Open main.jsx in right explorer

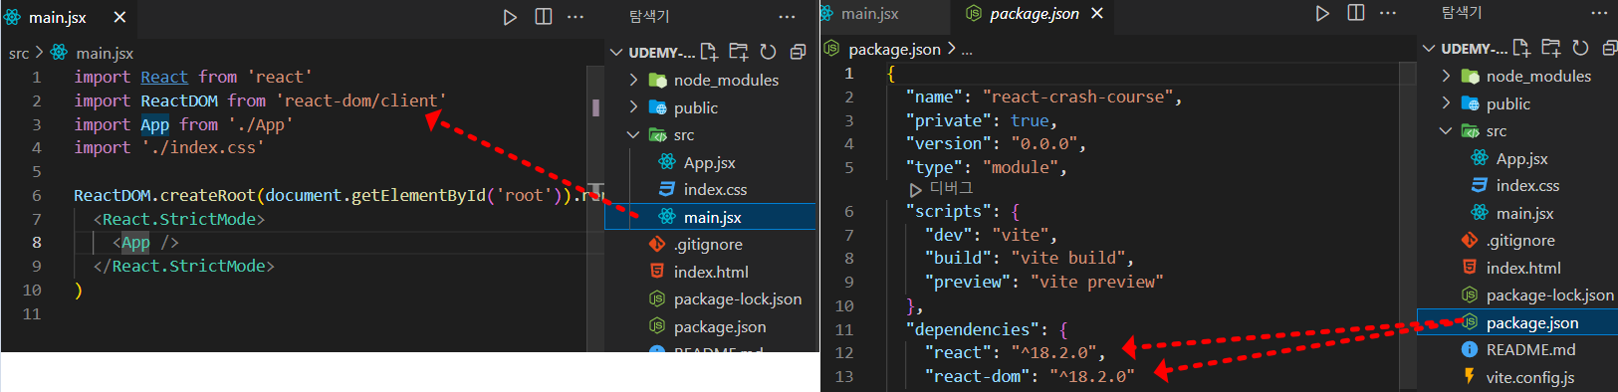coord(1517,213)
